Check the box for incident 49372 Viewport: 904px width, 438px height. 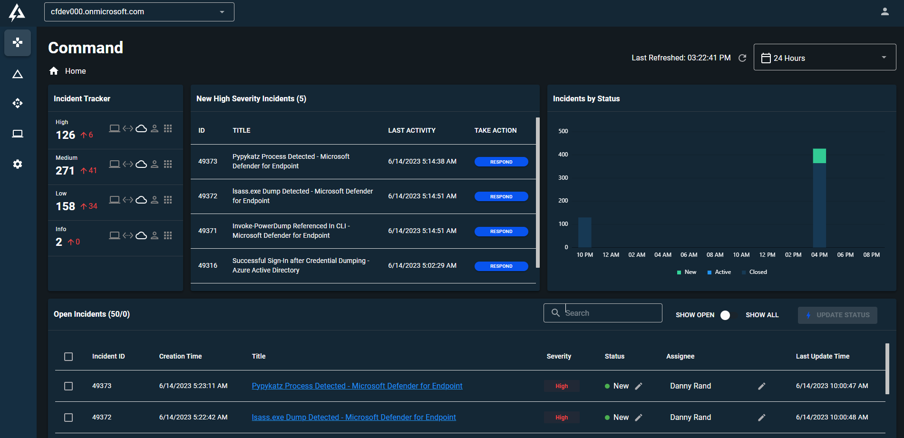tap(68, 418)
